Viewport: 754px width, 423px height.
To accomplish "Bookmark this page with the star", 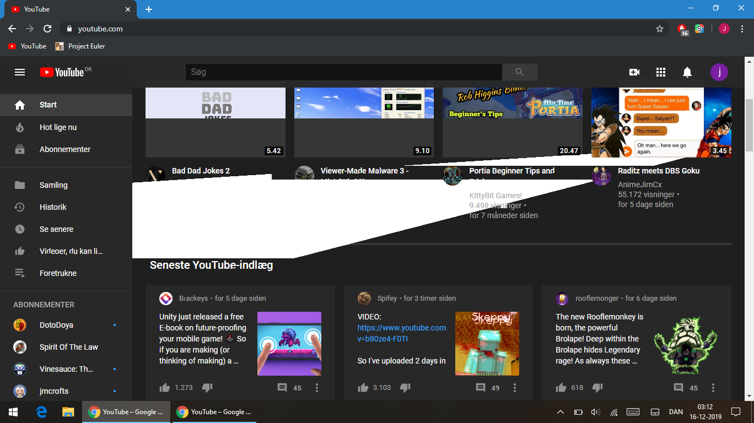I will click(660, 29).
